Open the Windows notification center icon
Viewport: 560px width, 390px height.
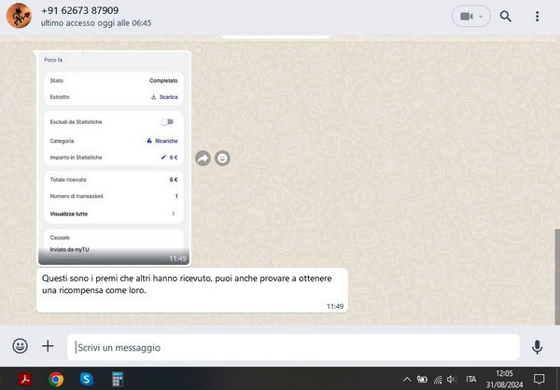tap(539, 379)
